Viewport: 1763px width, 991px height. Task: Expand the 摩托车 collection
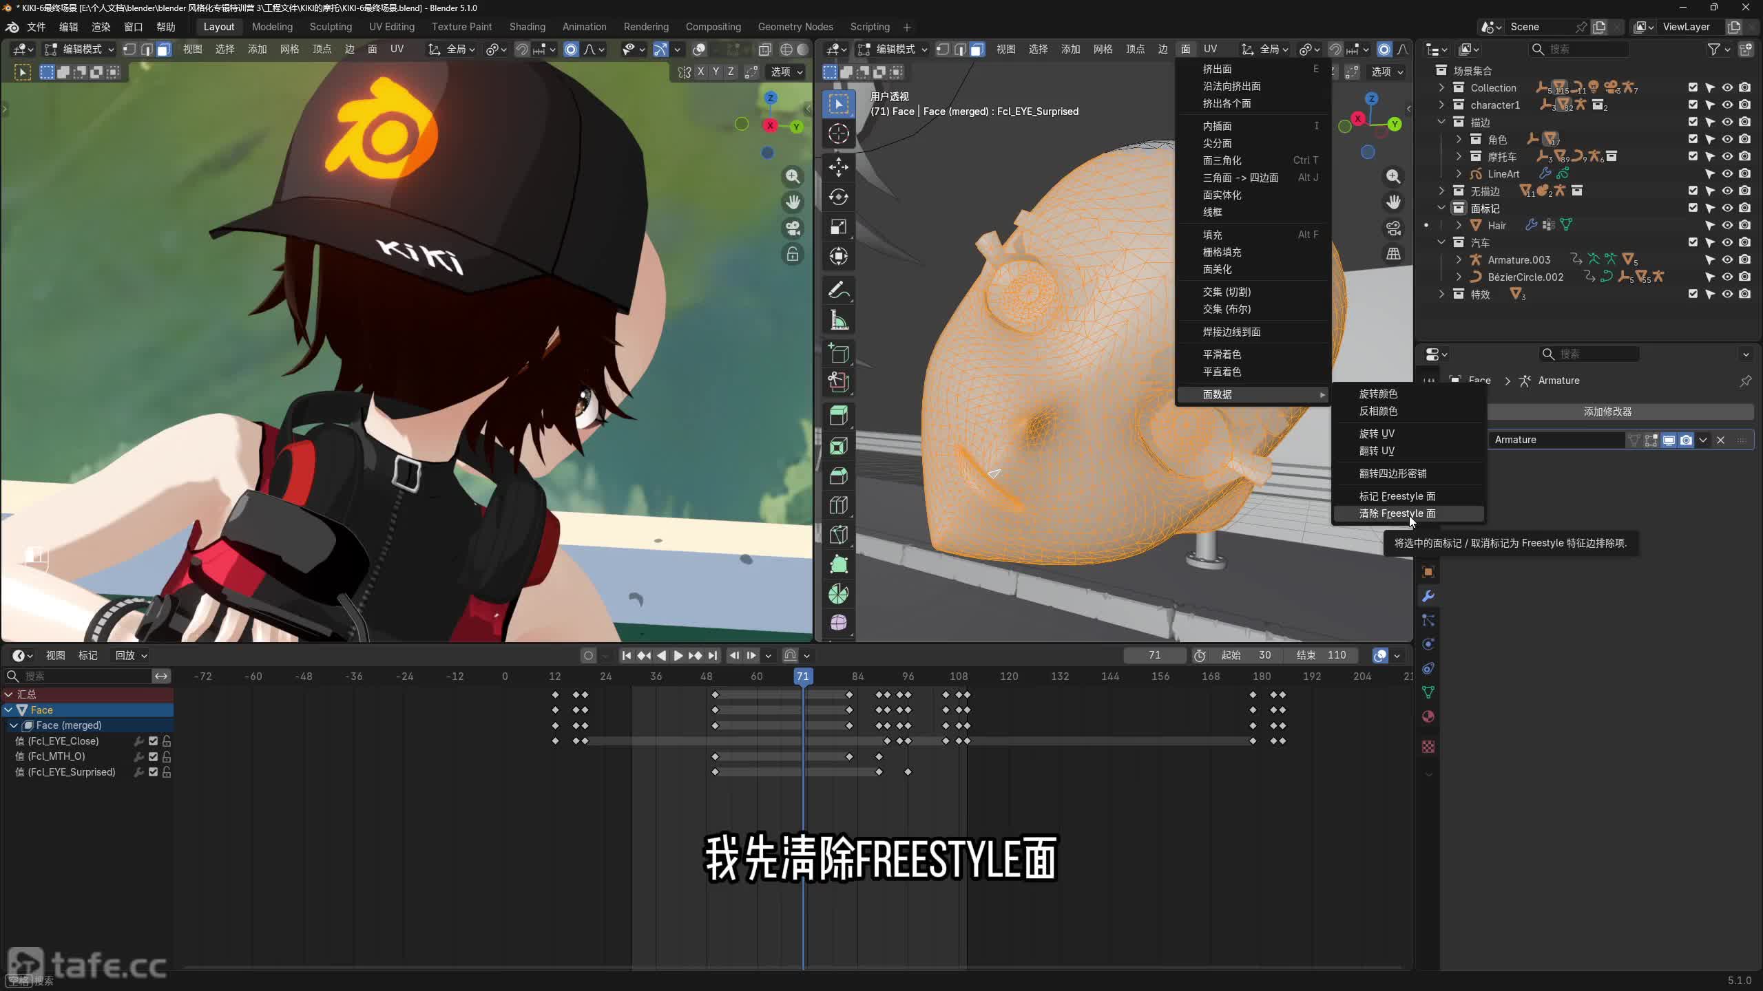[1459, 156]
